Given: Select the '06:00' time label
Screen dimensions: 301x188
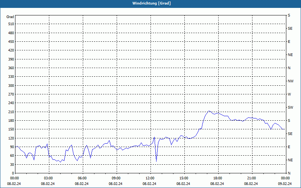Looking at the screenshot, I should click(x=82, y=178).
